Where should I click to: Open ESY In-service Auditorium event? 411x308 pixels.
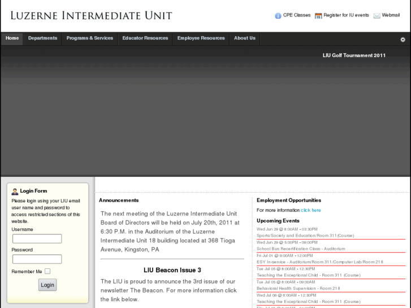(x=320, y=262)
